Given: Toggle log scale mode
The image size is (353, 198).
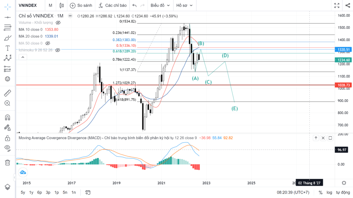Looking at the screenshot, I should click(x=329, y=192).
